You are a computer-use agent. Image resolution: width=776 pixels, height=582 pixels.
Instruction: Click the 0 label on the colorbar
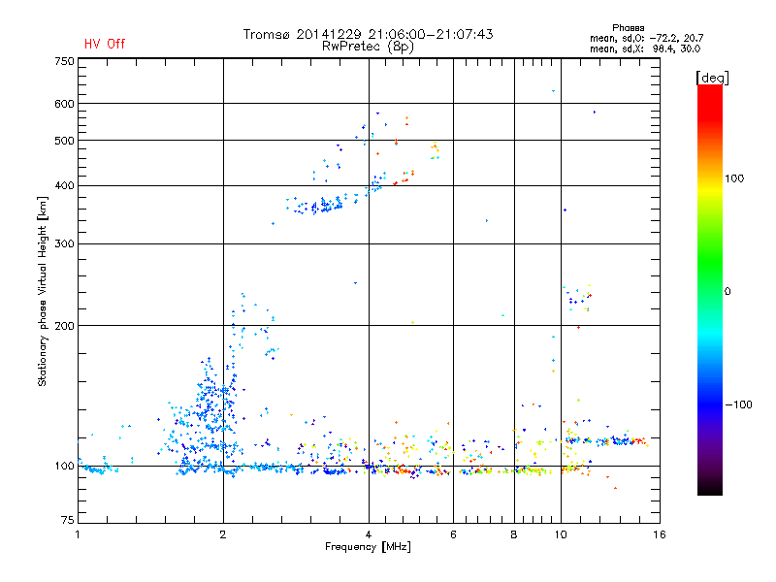pos(727,292)
